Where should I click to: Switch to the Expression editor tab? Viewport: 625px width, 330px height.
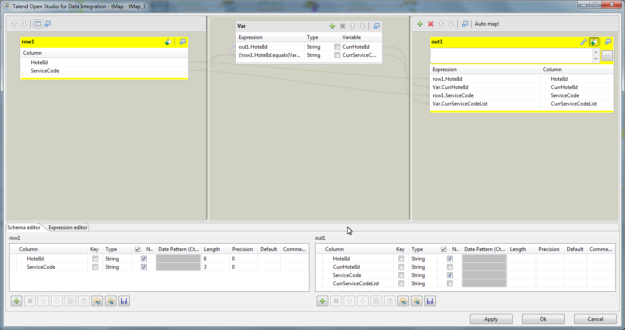pyautogui.click(x=67, y=227)
